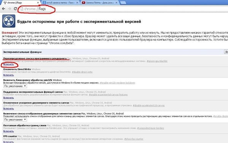Viewport: 228px width, 143px height.
Task: Click Включить under Переопределение списка программного рендеринга
Action: [x=8, y=64]
